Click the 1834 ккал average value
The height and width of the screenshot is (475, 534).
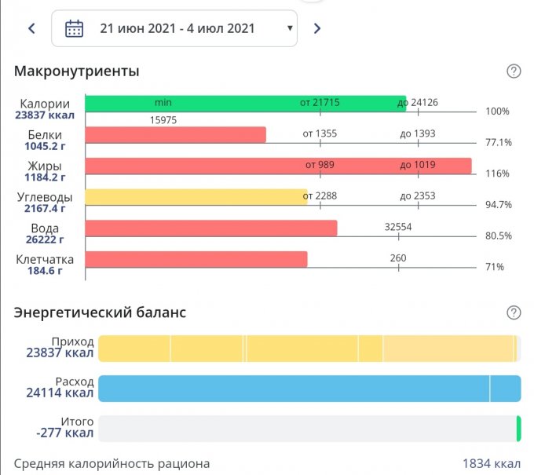pyautogui.click(x=491, y=464)
